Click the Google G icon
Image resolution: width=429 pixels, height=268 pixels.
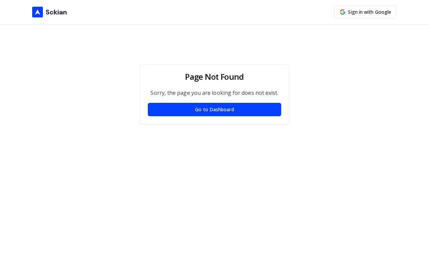(x=343, y=12)
